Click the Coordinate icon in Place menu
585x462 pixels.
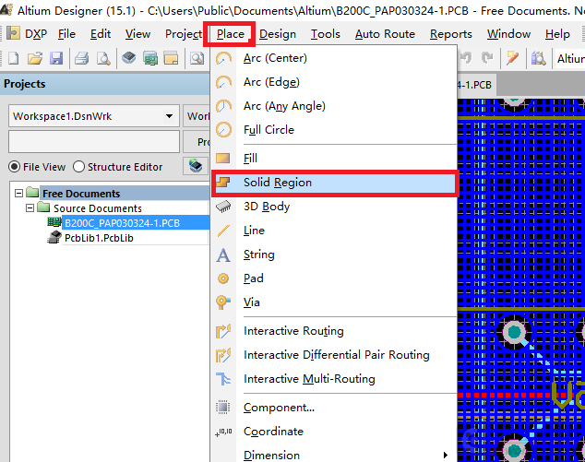(x=223, y=432)
